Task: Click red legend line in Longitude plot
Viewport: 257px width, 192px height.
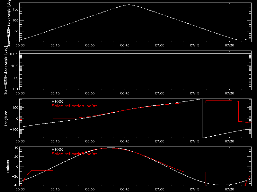Action: [36, 107]
